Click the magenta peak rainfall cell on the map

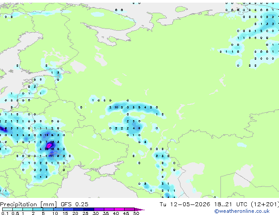(x=49, y=146)
